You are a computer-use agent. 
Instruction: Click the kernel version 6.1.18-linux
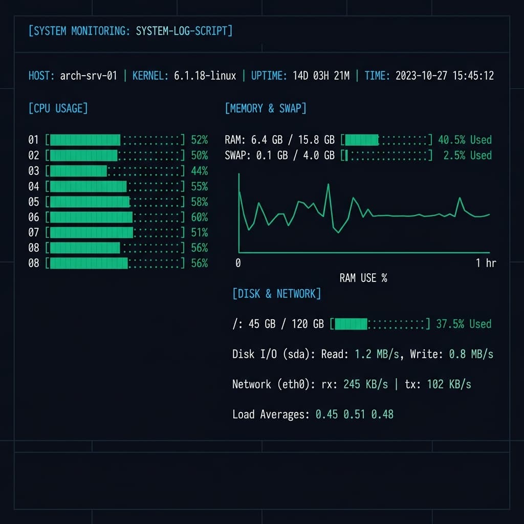tap(205, 76)
